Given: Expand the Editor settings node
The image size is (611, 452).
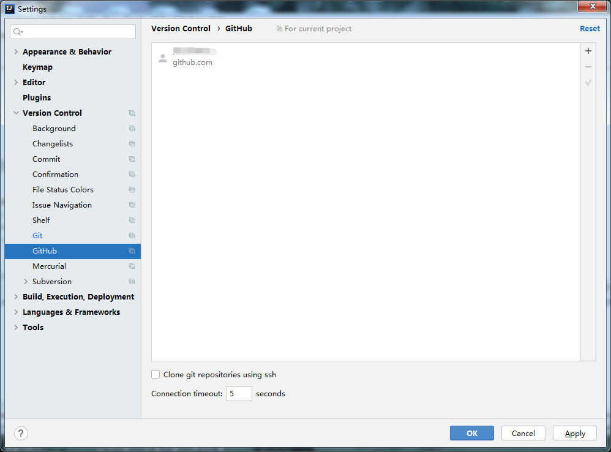Looking at the screenshot, I should click(16, 82).
